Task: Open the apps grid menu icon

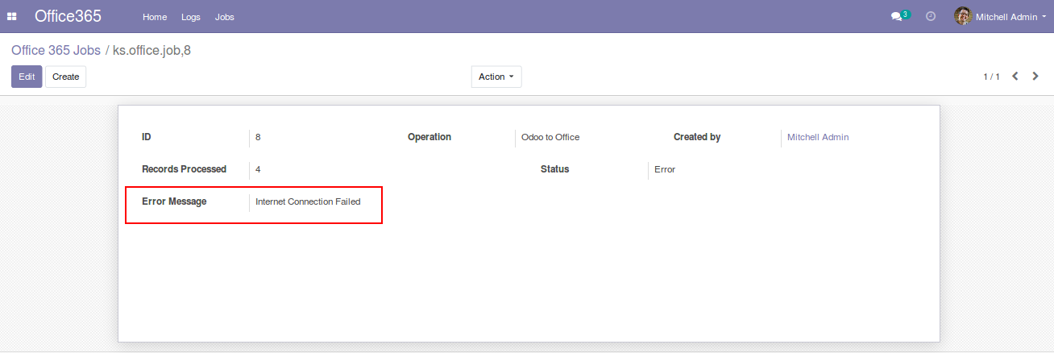Action: tap(12, 17)
